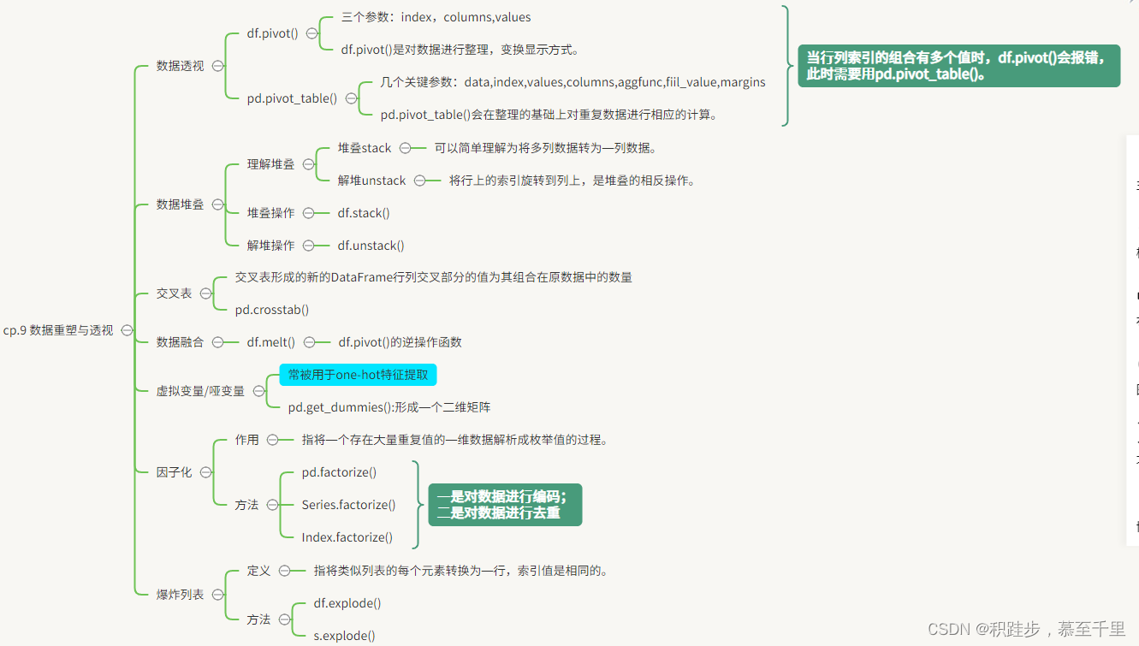
Task: Select the 堆叠stack topic
Action: coord(365,148)
